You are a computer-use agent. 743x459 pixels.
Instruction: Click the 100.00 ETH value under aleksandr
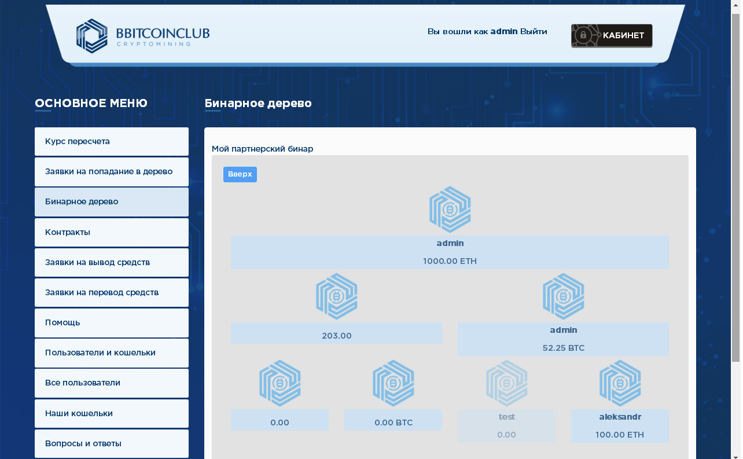point(620,435)
